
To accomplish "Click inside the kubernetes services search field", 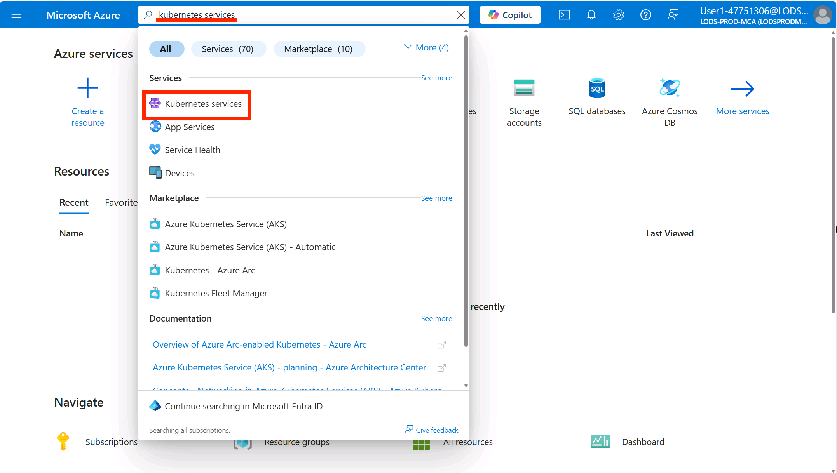I will click(x=304, y=15).
